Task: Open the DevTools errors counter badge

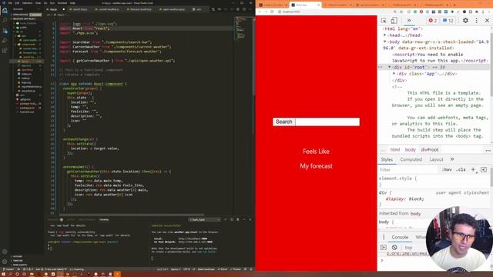Action: pos(433,21)
